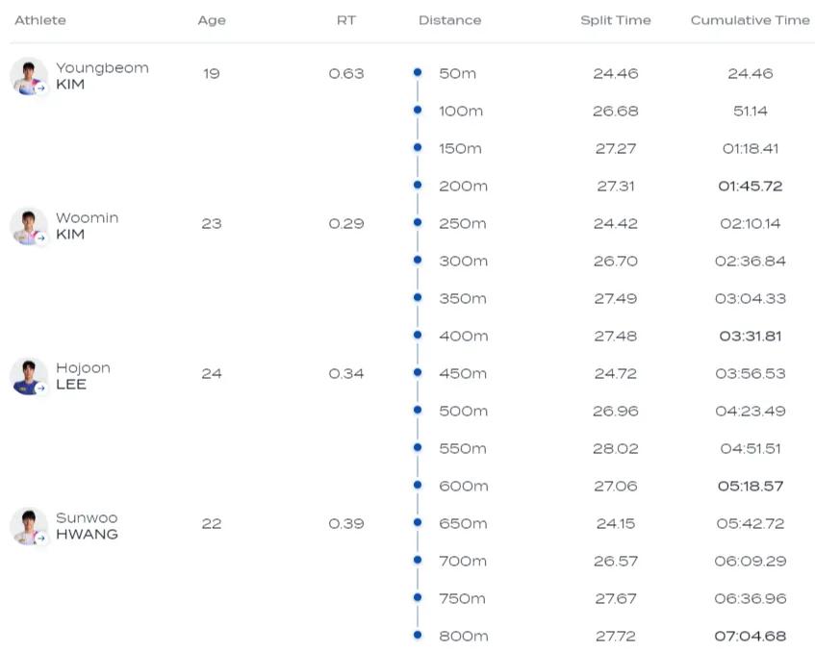Image resolution: width=815 pixels, height=652 pixels.
Task: Click the RT column header
Action: coord(346,20)
